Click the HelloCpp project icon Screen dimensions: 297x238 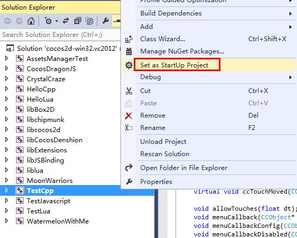point(20,89)
